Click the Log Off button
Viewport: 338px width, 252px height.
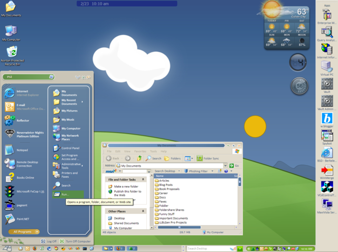[48, 241]
